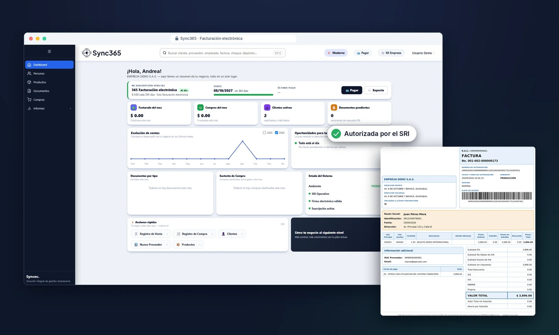
Task: Click the Clientes activos card icon
Action: [x=267, y=107]
